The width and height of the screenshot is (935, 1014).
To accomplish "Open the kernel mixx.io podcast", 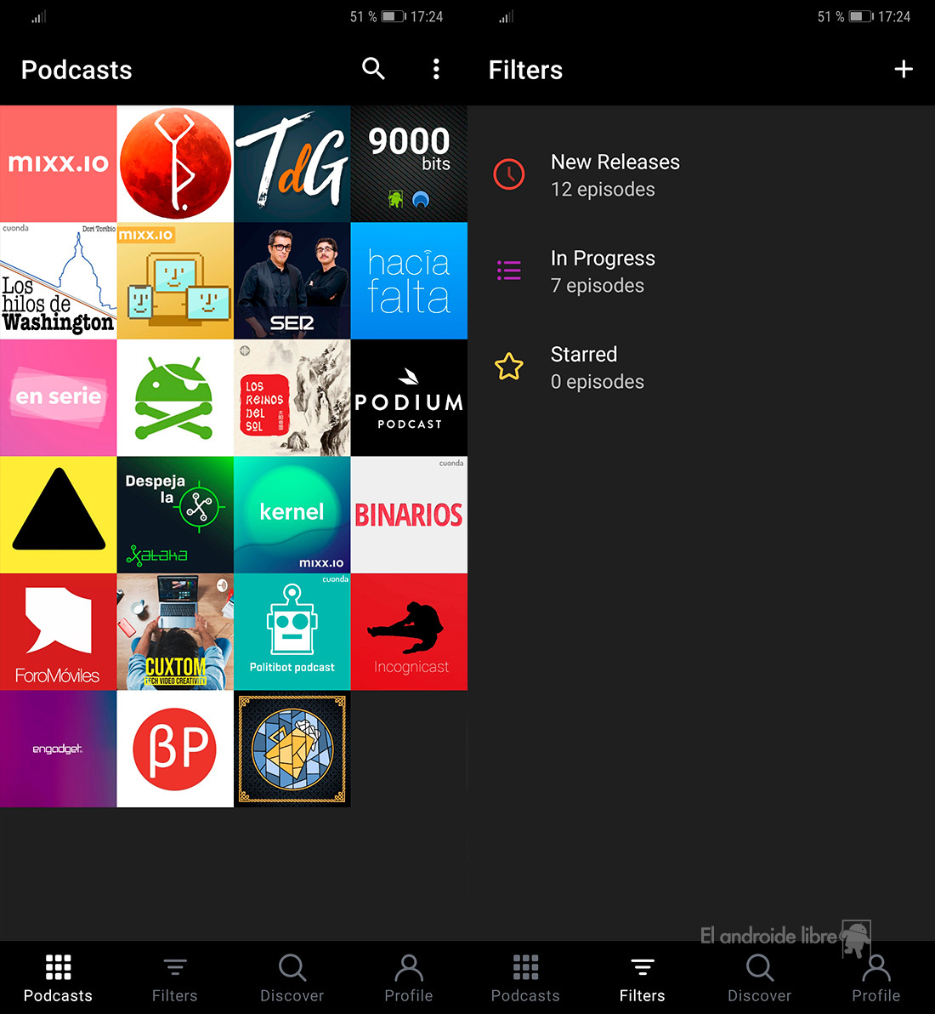I will [292, 515].
